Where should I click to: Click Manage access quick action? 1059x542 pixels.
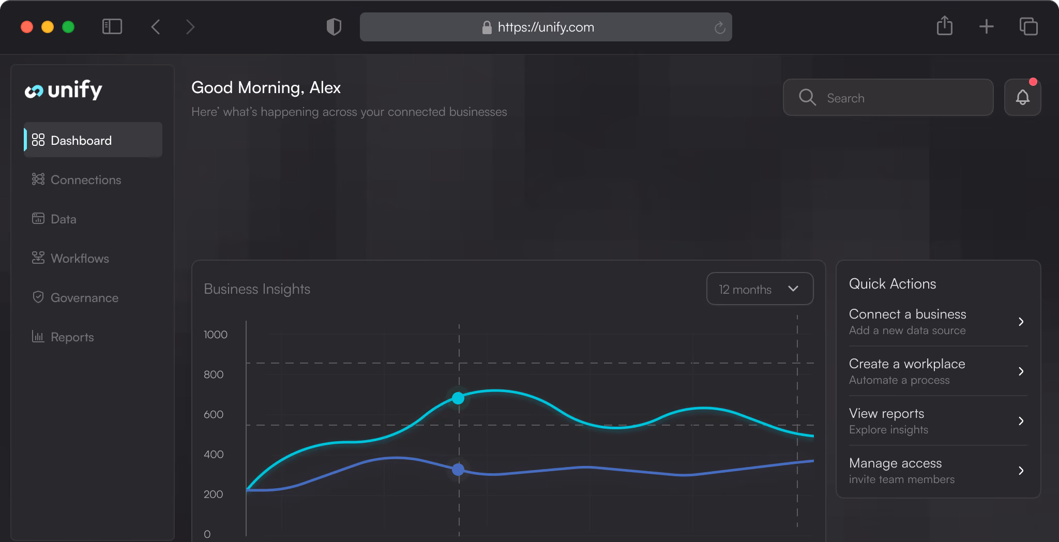pyautogui.click(x=938, y=471)
